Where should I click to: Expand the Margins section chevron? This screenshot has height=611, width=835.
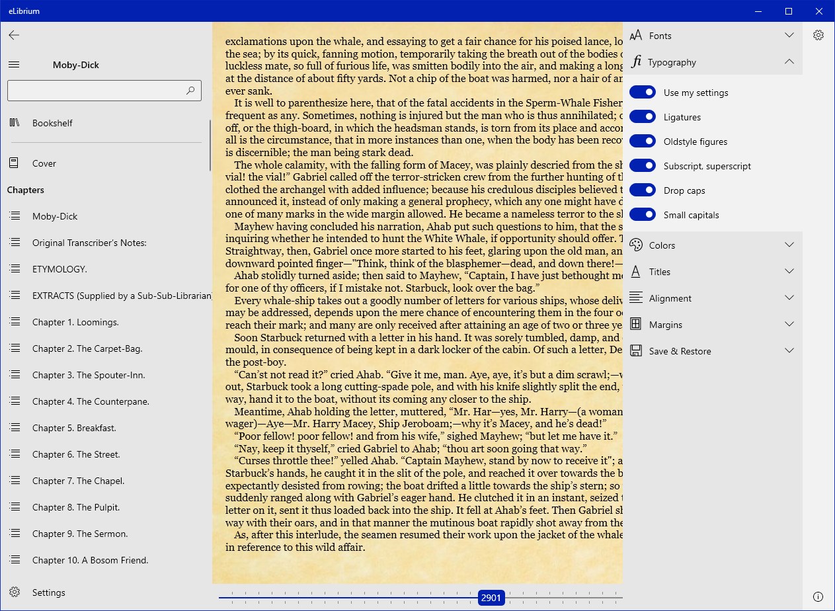(x=789, y=324)
